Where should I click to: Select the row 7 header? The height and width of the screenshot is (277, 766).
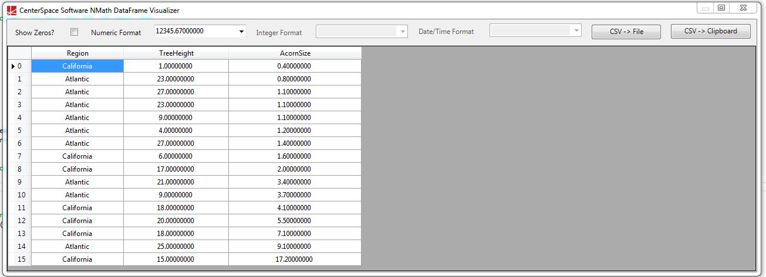pyautogui.click(x=19, y=156)
